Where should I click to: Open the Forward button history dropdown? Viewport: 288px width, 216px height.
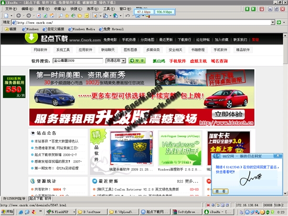point(34,16)
